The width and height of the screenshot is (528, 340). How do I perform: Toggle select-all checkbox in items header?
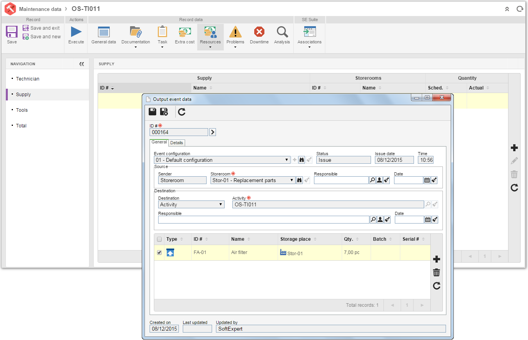pyautogui.click(x=159, y=239)
